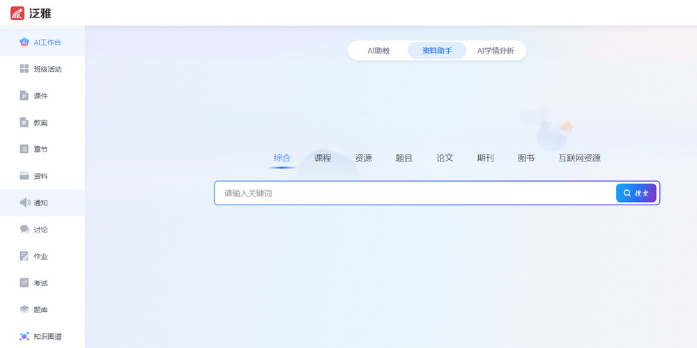Select the 课程 search category
The image size is (697, 348).
[323, 158]
